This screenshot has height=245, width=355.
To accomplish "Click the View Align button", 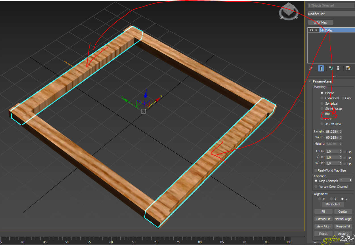I will point(323,226).
